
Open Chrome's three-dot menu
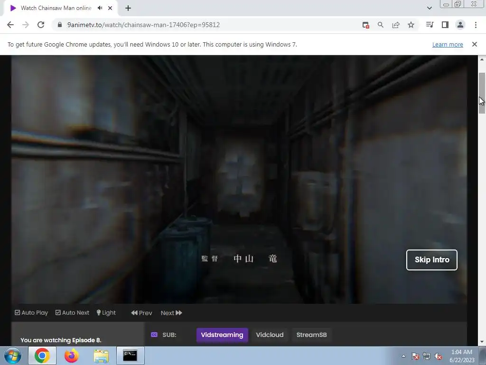[476, 25]
